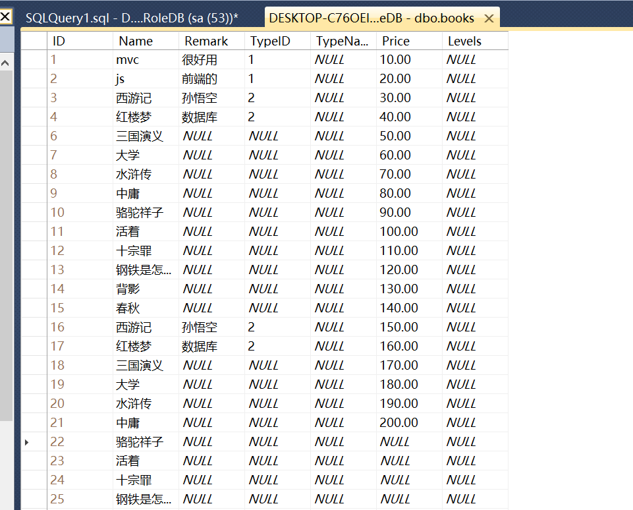The height and width of the screenshot is (510, 633).
Task: Select Remark cell '前端的'
Action: pyautogui.click(x=211, y=79)
